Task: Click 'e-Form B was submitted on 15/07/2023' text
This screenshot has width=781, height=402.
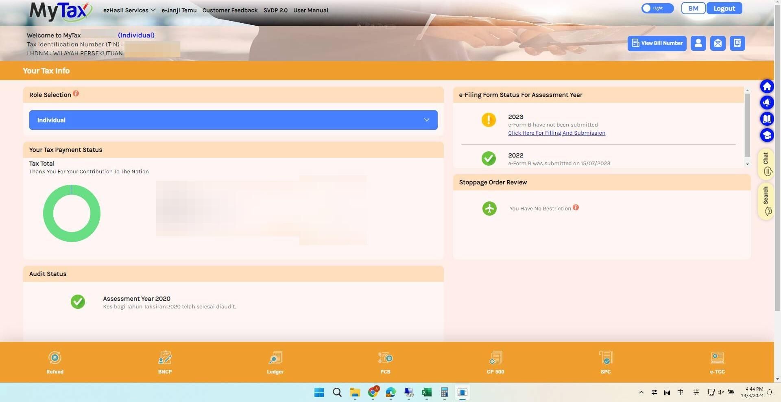Action: [559, 164]
